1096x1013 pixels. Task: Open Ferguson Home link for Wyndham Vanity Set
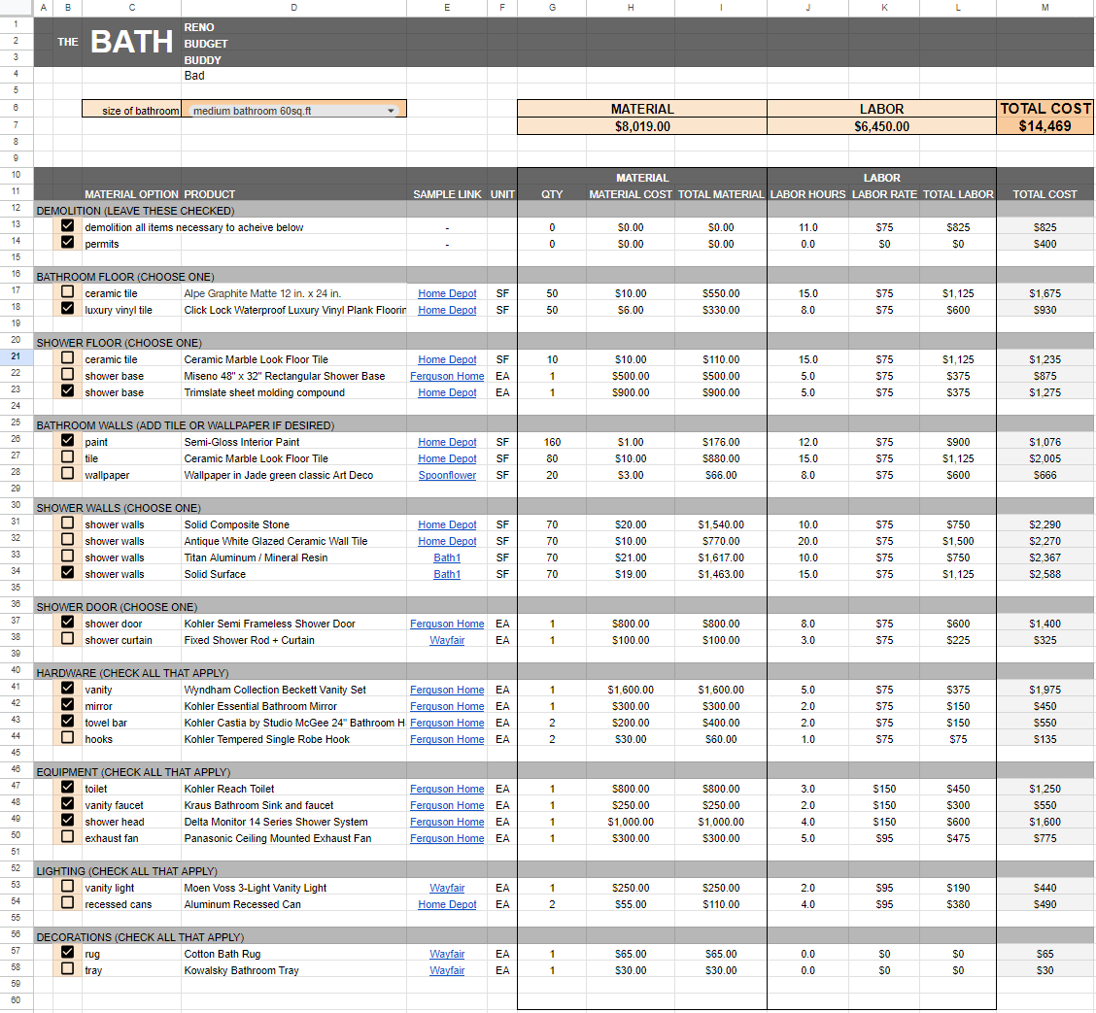447,690
